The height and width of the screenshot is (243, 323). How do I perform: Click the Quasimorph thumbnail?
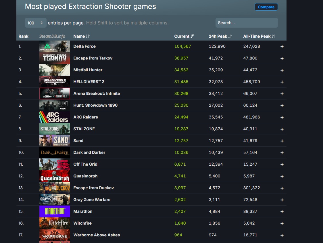coord(55,176)
